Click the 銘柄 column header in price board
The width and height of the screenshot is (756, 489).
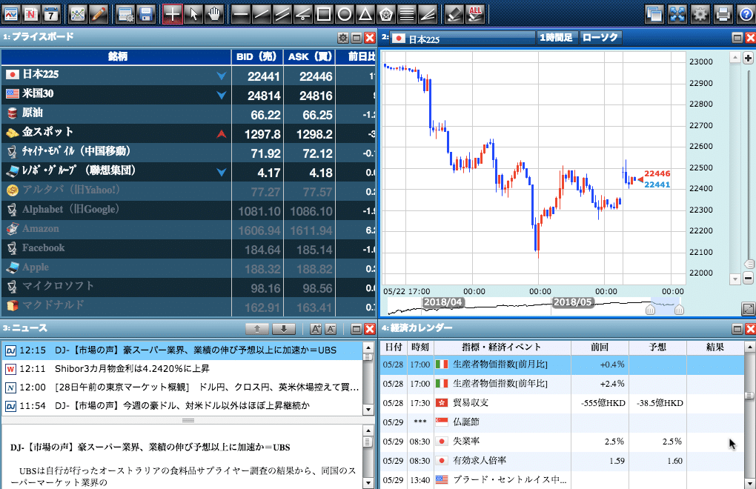tap(117, 56)
